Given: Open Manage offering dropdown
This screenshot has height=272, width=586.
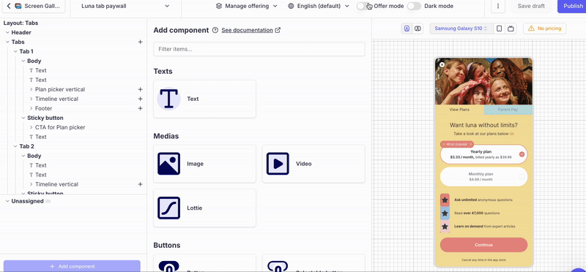Looking at the screenshot, I should coord(247,6).
